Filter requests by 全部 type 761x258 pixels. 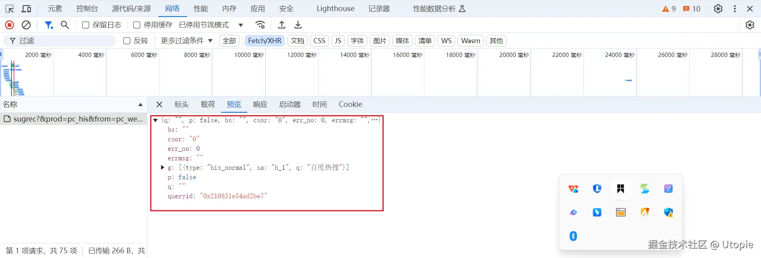point(229,41)
